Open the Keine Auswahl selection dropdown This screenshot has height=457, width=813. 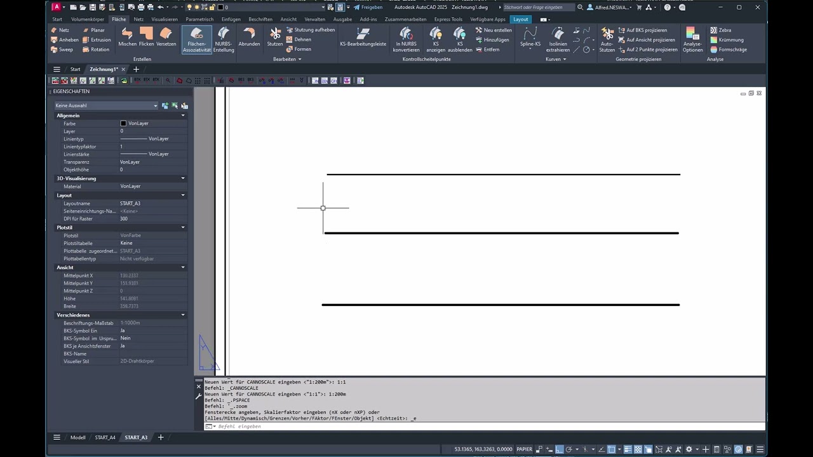point(106,105)
